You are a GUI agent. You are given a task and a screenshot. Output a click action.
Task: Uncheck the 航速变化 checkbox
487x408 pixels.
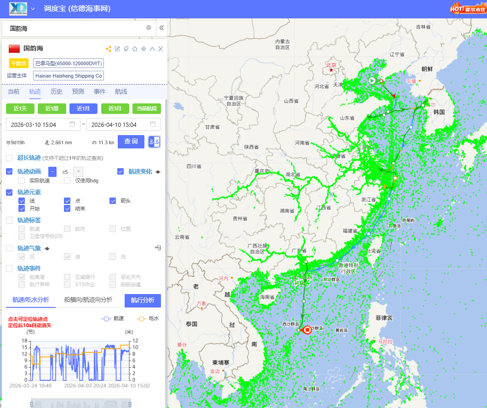coord(120,171)
